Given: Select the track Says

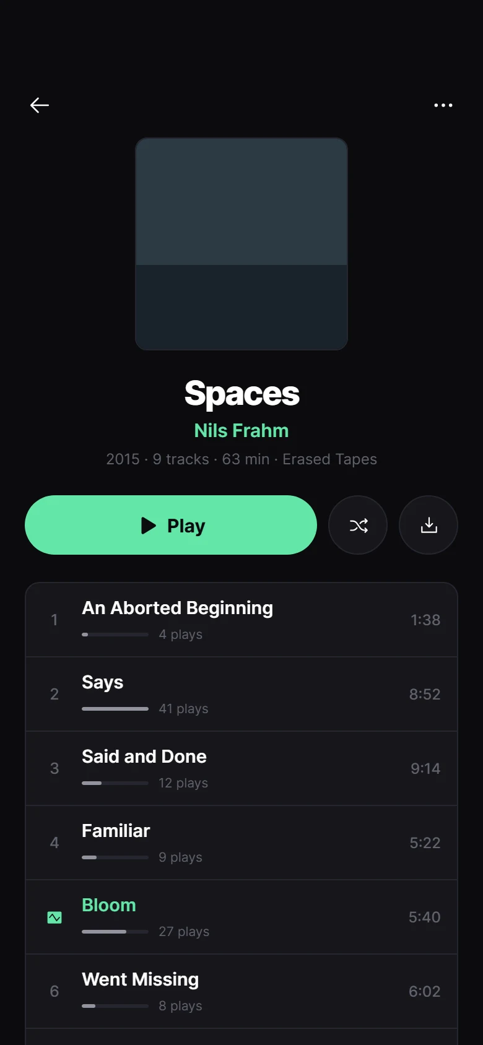Looking at the screenshot, I should (241, 694).
